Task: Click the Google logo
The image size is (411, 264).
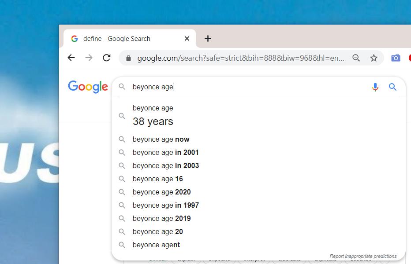Action: tap(88, 87)
